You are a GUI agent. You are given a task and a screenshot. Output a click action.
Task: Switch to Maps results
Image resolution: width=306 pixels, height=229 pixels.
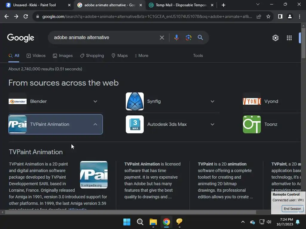(120, 56)
